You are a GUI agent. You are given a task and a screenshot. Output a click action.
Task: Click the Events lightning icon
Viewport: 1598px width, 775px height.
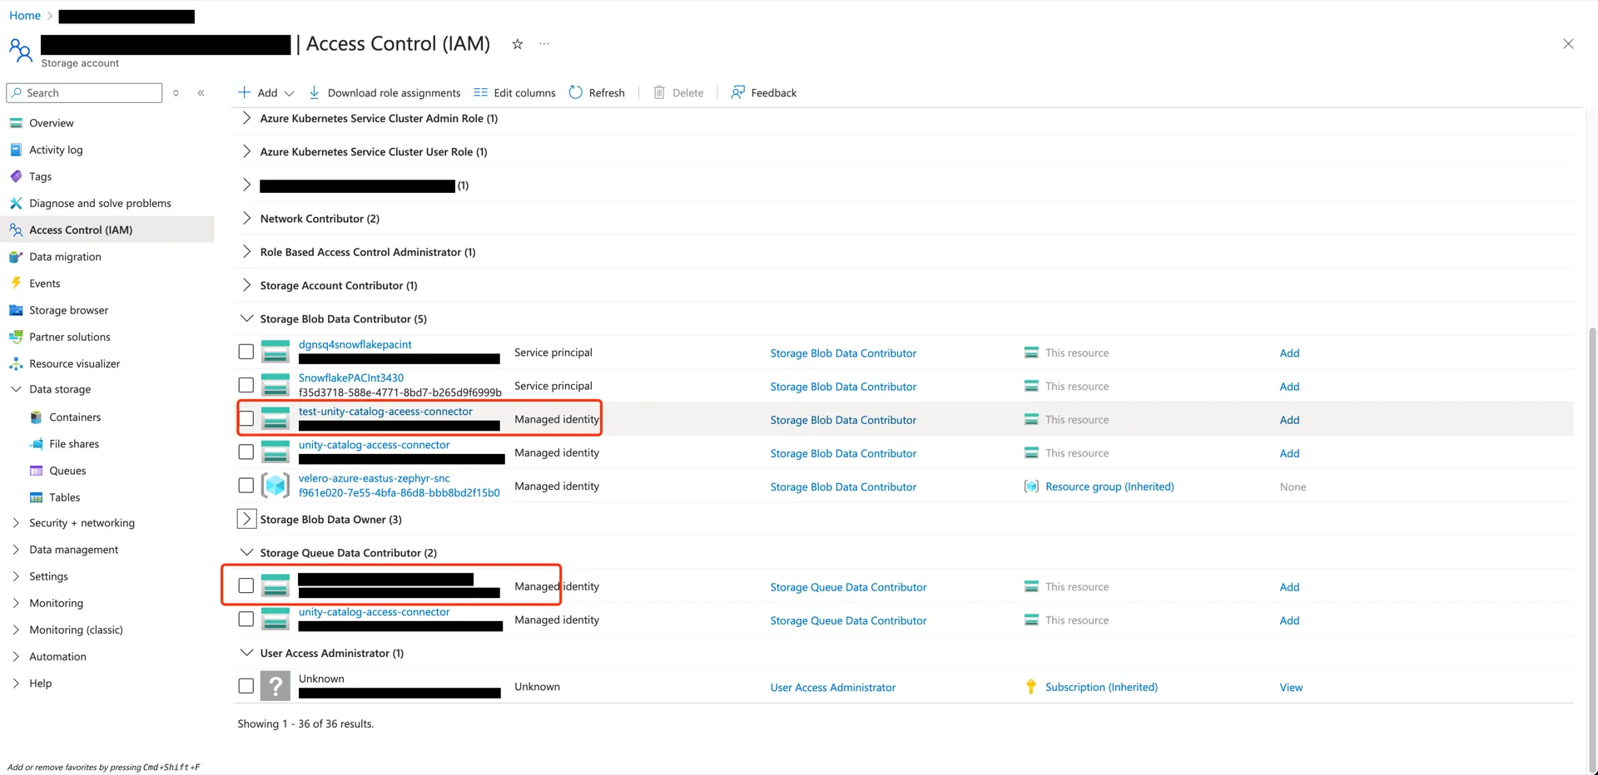(16, 284)
